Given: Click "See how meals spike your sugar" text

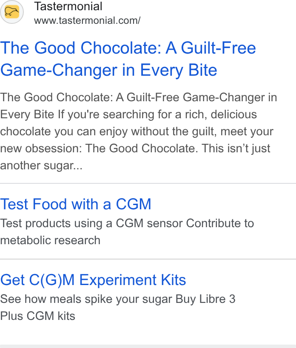Looking at the screenshot, I should tap(86, 299).
